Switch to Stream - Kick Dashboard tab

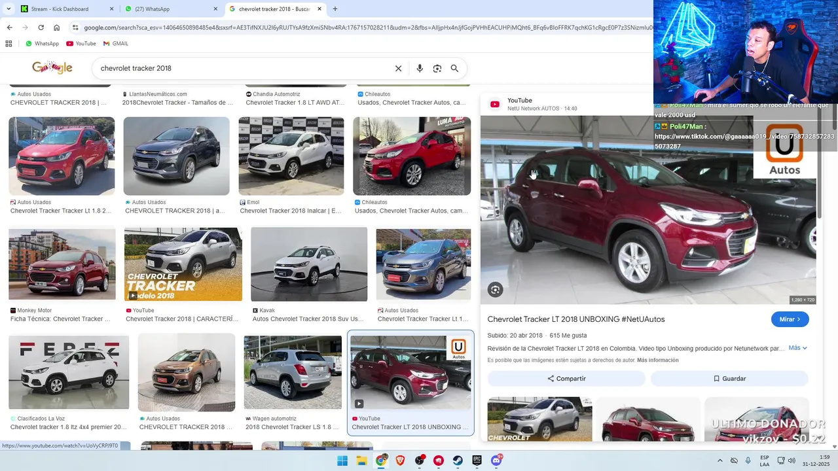coord(65,9)
